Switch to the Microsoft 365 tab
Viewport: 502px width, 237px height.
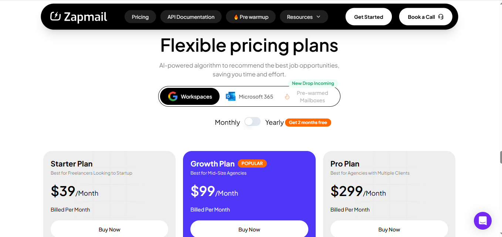(250, 96)
